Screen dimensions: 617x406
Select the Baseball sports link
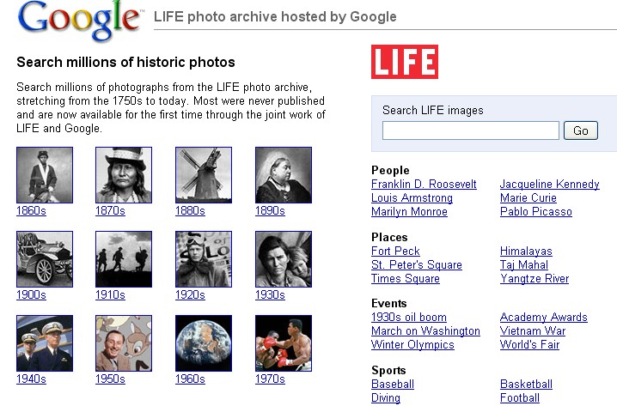coord(393,384)
